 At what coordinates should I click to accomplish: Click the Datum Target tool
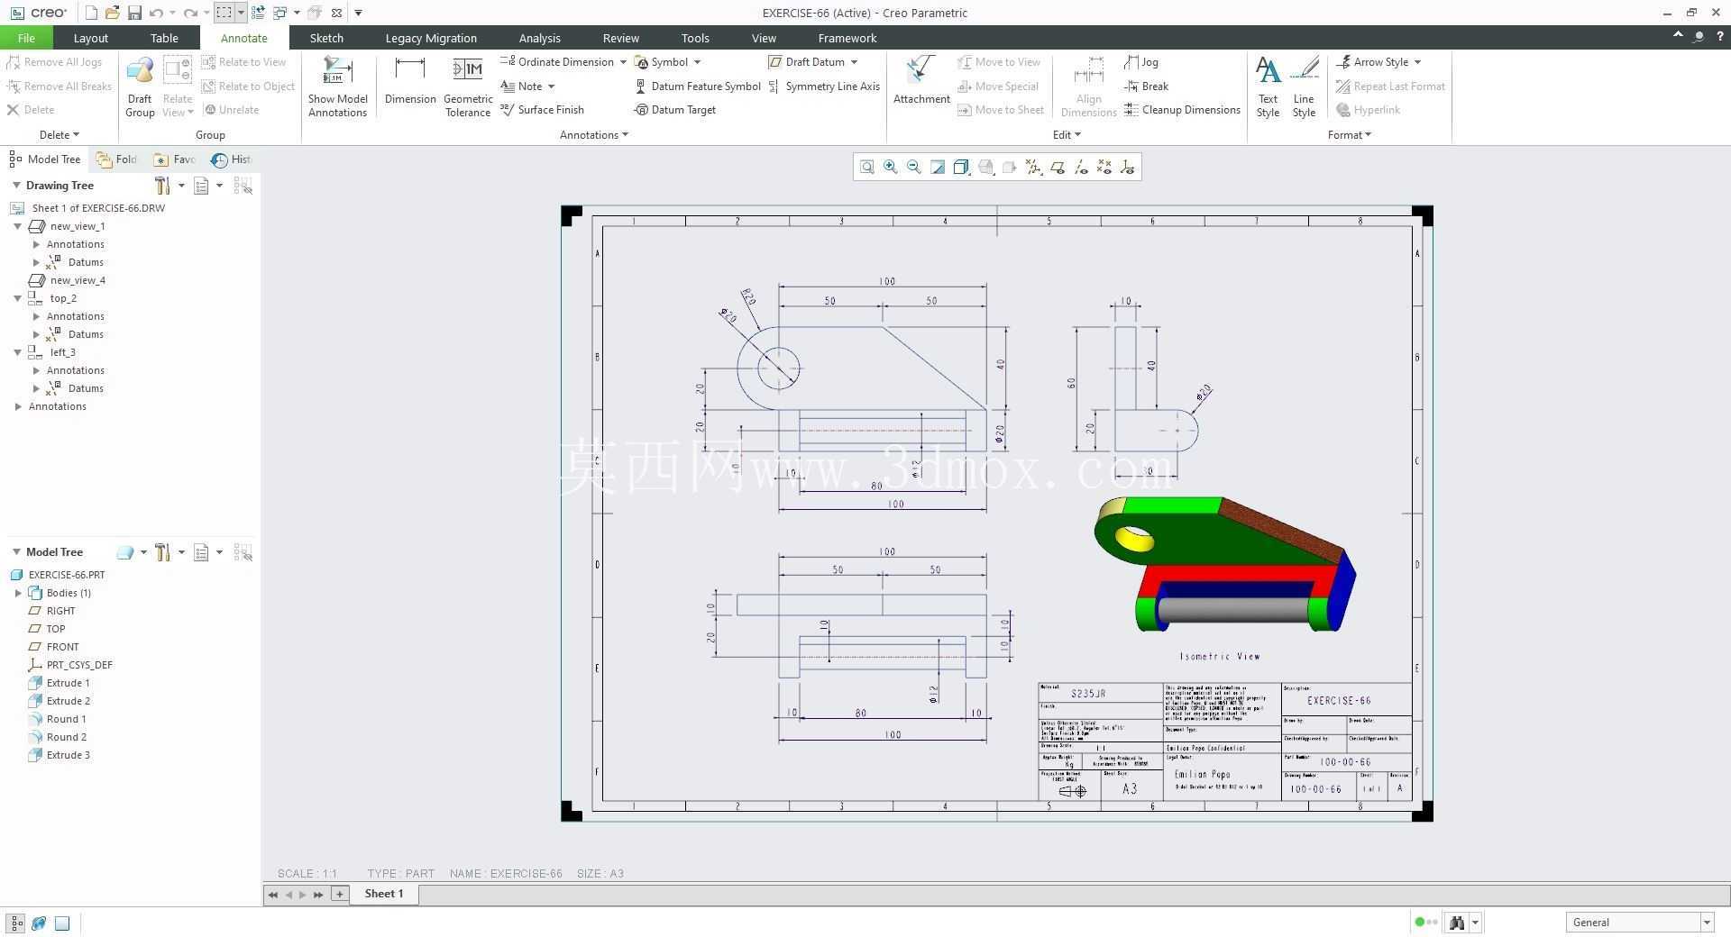click(675, 110)
